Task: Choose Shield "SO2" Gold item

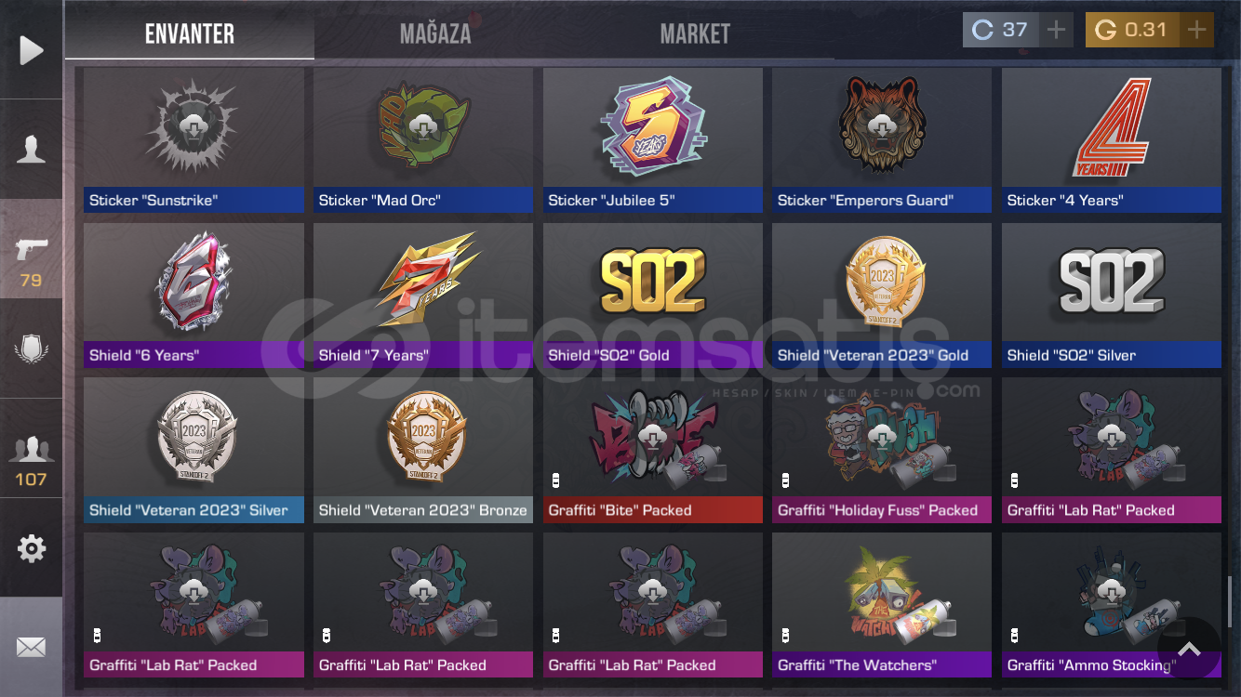Action: 652,296
